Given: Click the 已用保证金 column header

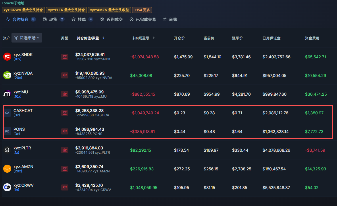Looking at the screenshot, I should tap(271, 38).
